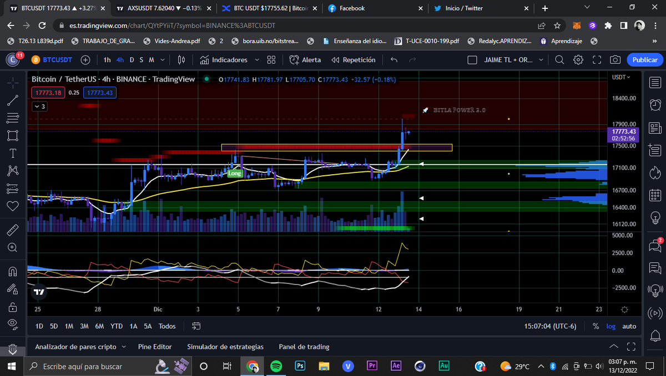This screenshot has height=376, width=666.
Task: Click the candlestick chart style icon
Action: (181, 60)
